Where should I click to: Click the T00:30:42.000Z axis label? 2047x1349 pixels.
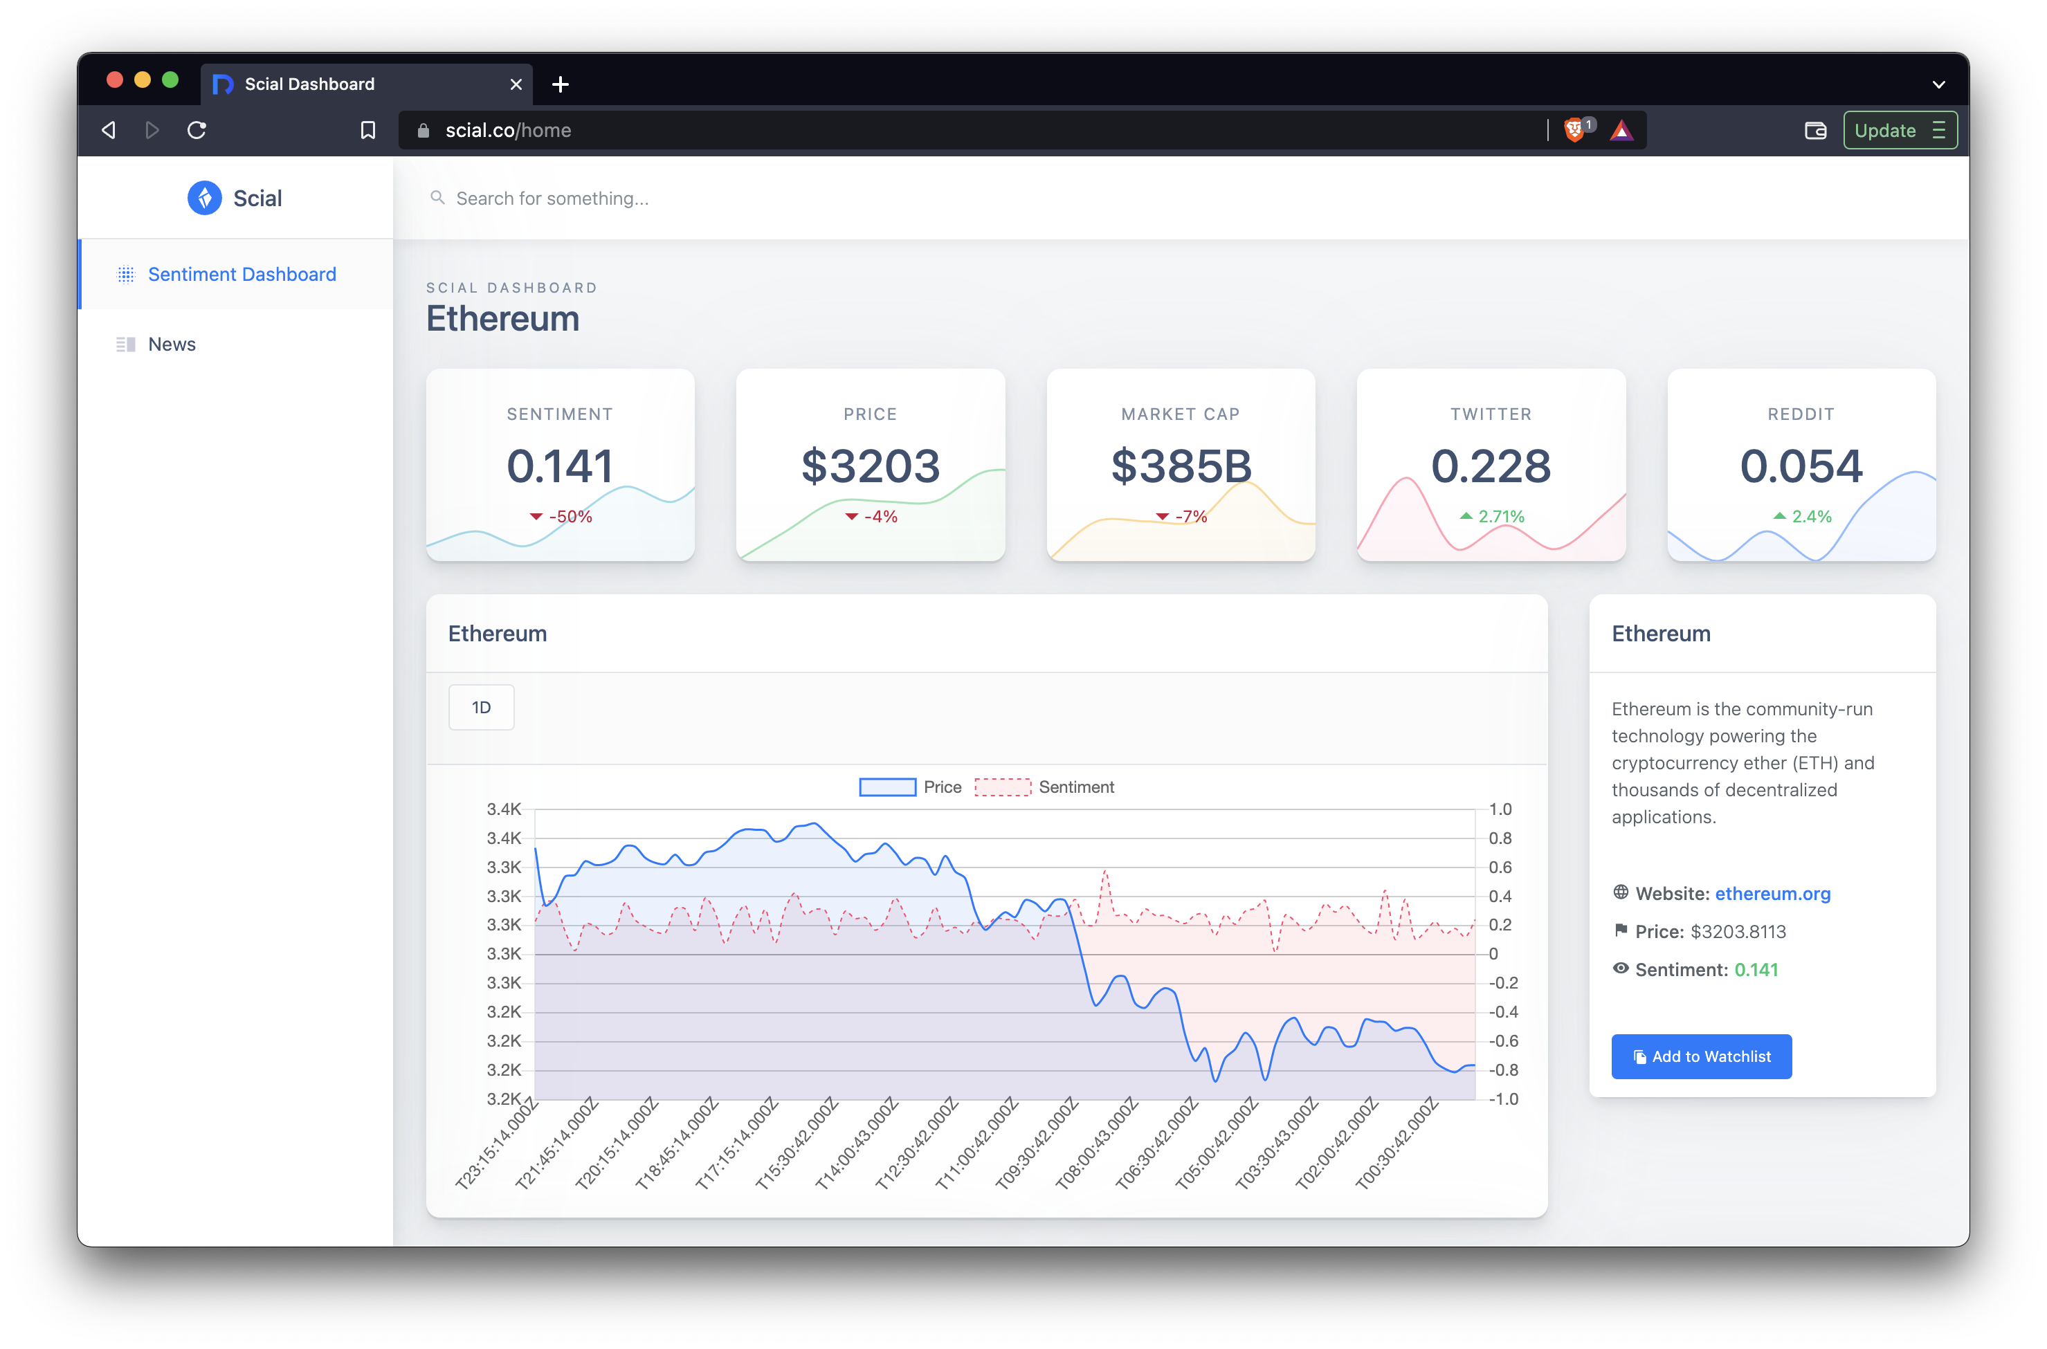tap(1396, 1144)
